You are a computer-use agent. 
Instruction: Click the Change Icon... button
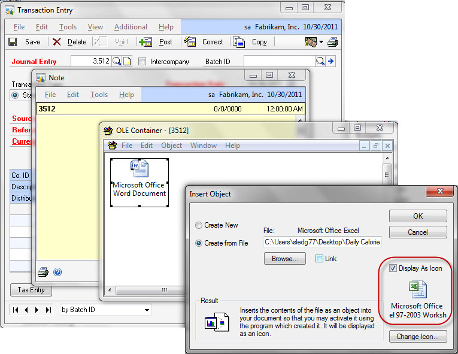click(x=418, y=337)
